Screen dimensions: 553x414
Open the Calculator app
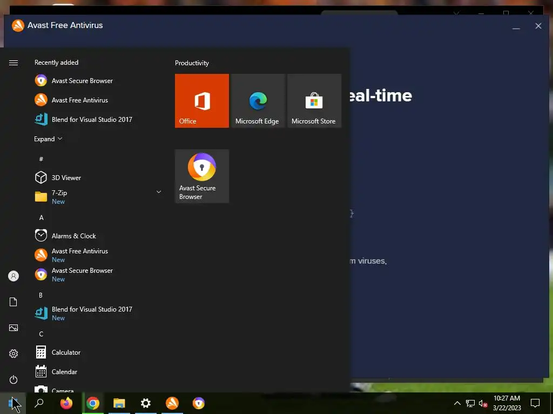pos(98,352)
